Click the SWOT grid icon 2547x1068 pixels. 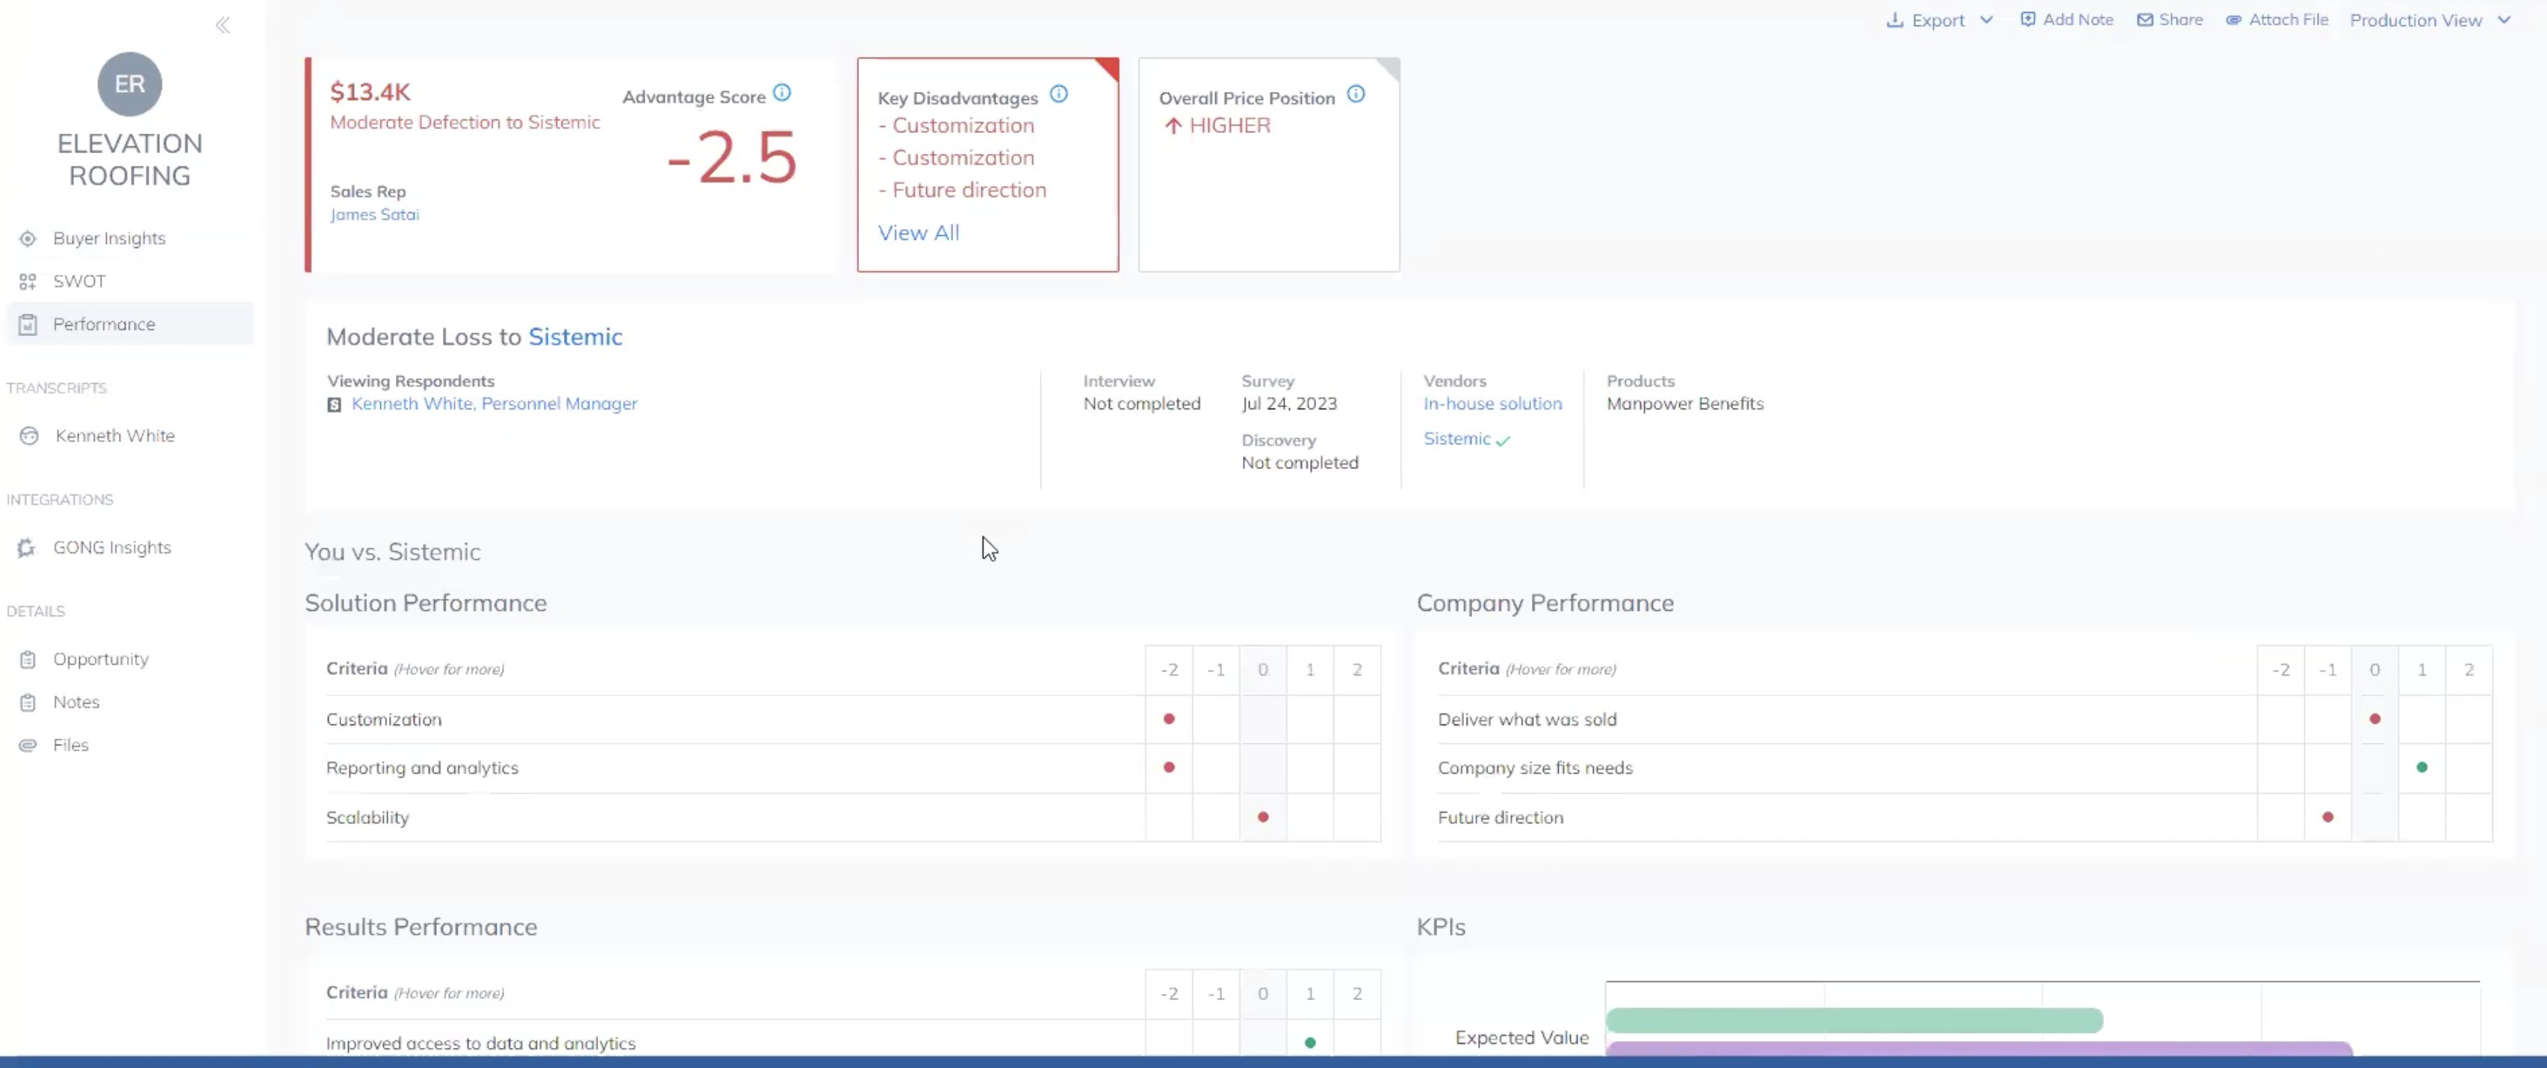click(28, 282)
